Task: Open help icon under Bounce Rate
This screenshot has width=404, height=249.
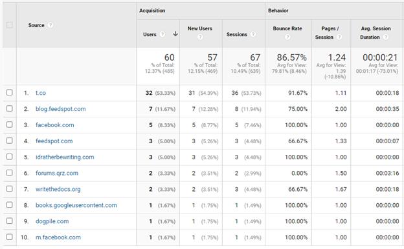Action: [x=287, y=37]
